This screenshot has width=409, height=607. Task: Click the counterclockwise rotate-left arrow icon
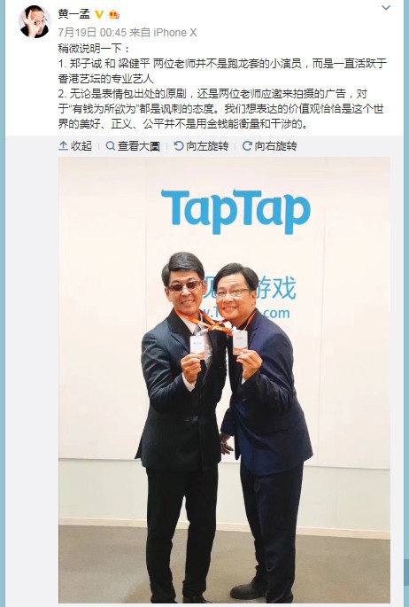coord(179,146)
